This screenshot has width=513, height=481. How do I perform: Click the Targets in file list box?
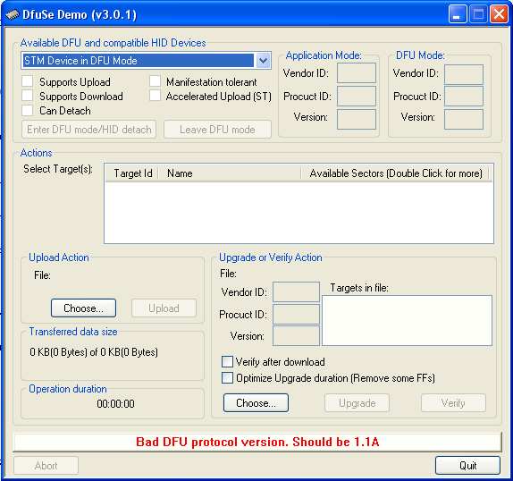(407, 320)
